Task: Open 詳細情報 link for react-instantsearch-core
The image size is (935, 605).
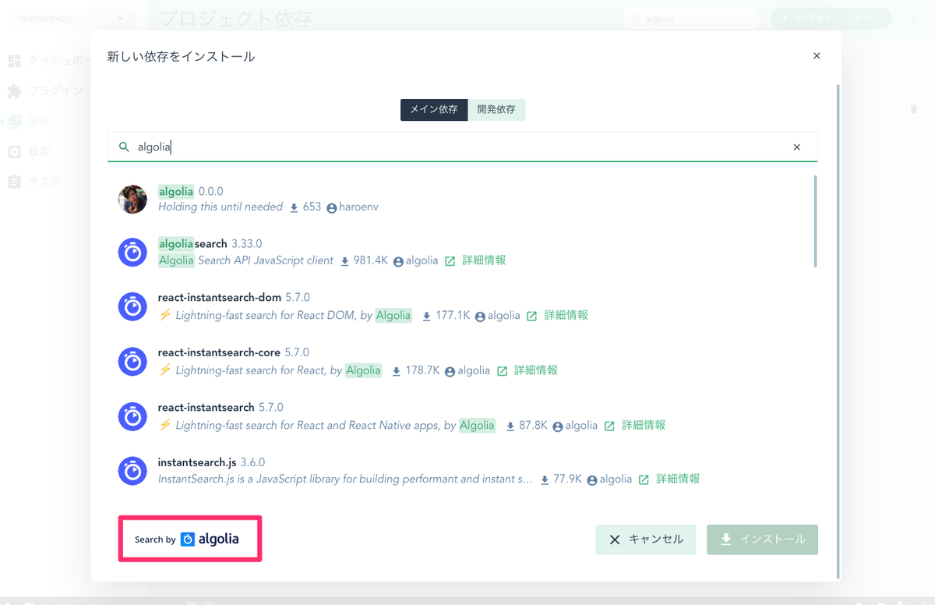Action: pos(536,370)
